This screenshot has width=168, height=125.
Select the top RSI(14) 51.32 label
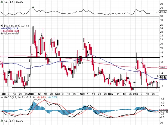(10, 2)
